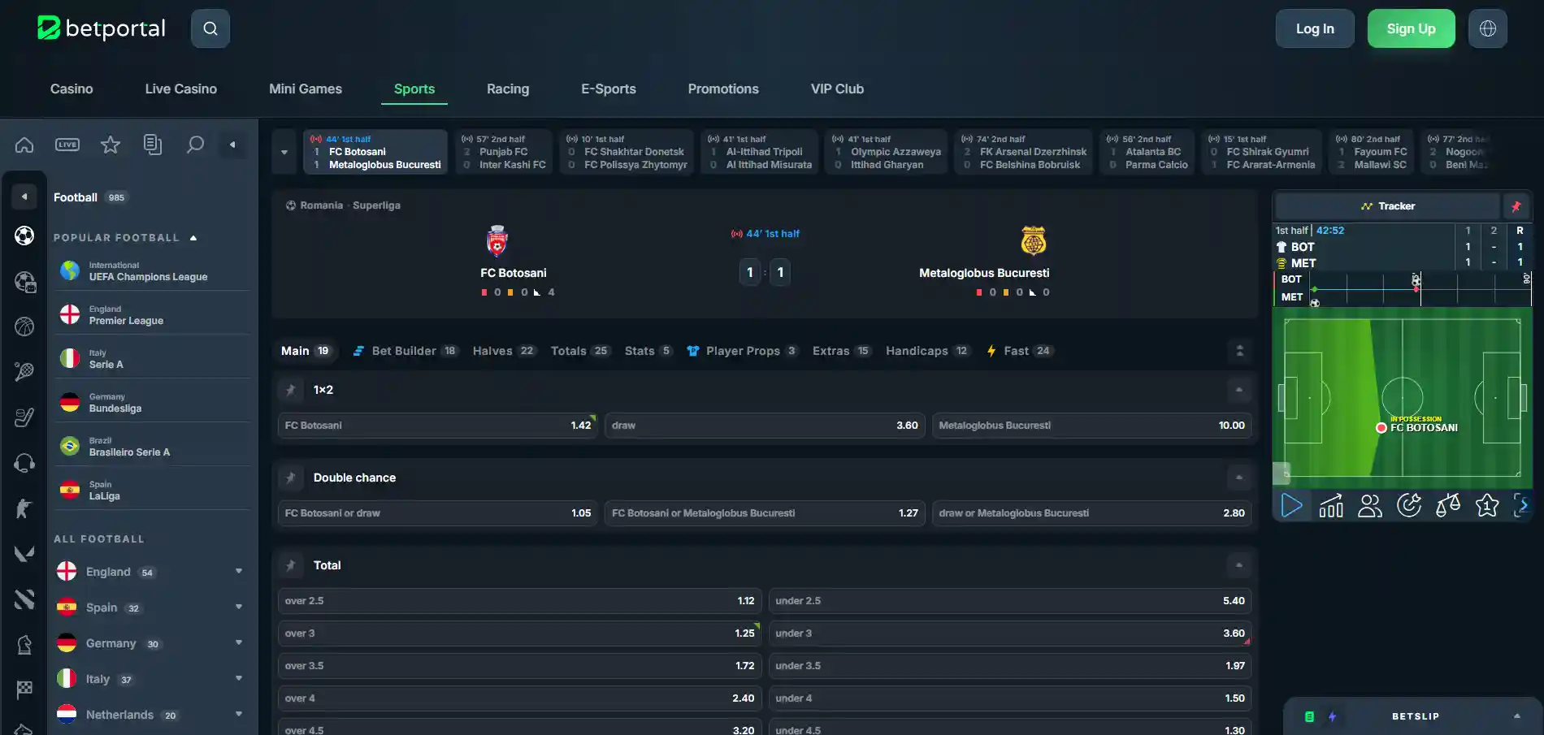1544x735 pixels.
Task: Expand the England football country list
Action: coord(239,572)
